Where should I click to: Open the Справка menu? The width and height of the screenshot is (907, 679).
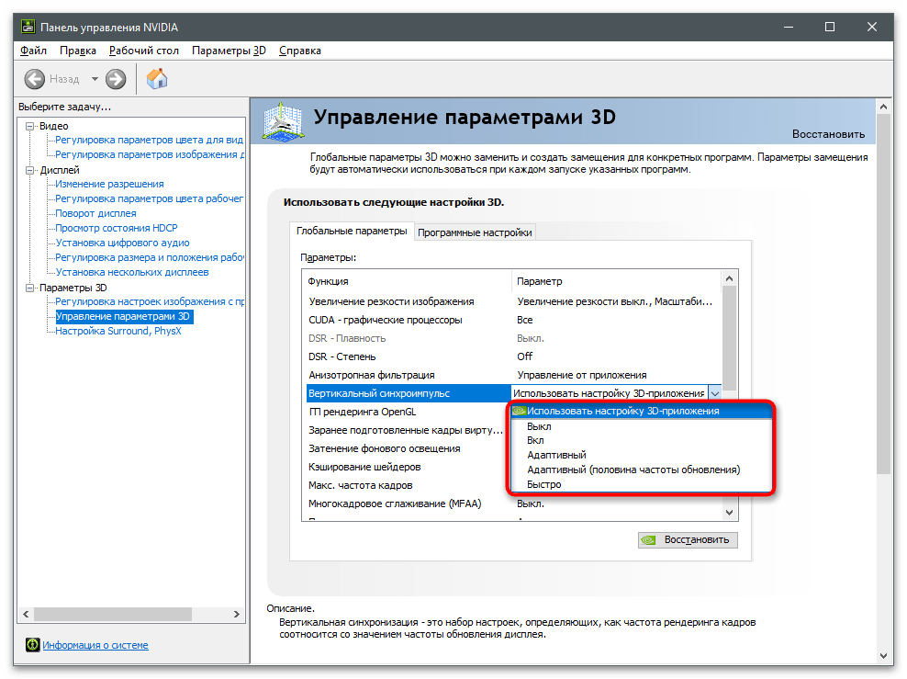tap(300, 51)
